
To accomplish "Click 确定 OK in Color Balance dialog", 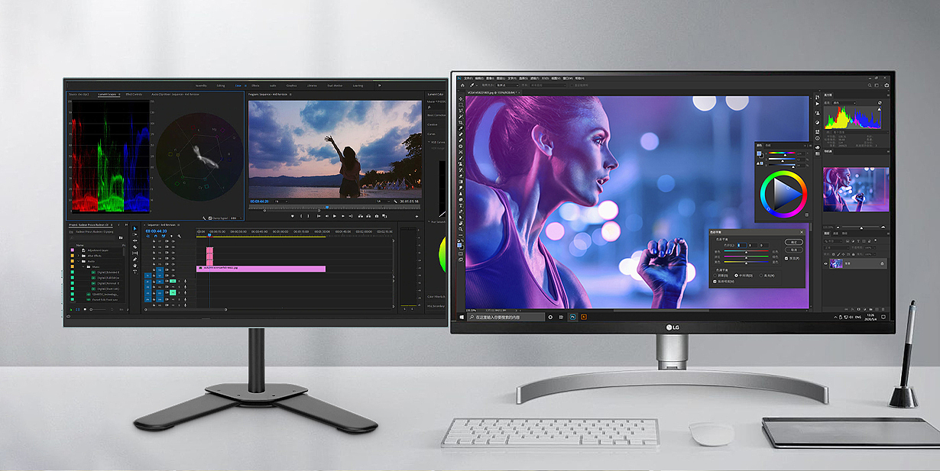I will pos(794,242).
